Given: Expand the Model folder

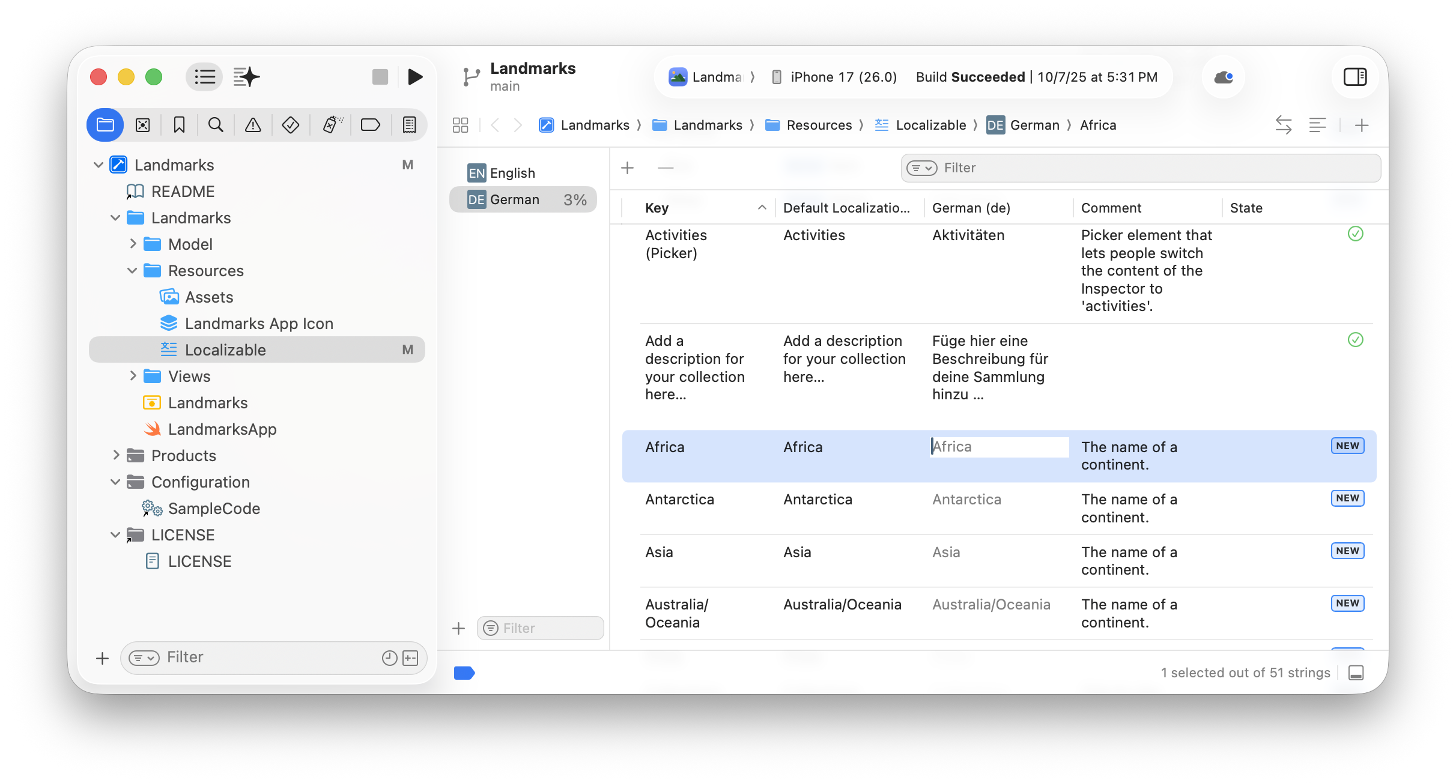Looking at the screenshot, I should (133, 244).
